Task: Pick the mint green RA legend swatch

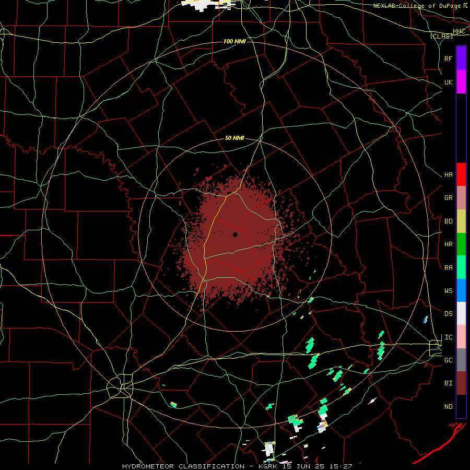Action: [461, 267]
